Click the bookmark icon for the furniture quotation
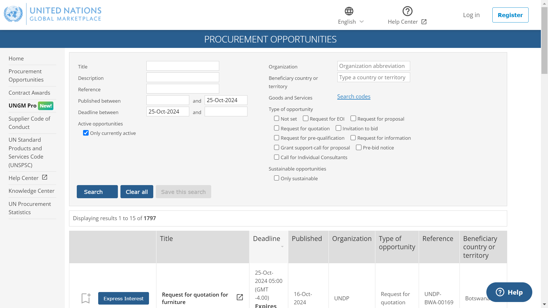 point(86,298)
